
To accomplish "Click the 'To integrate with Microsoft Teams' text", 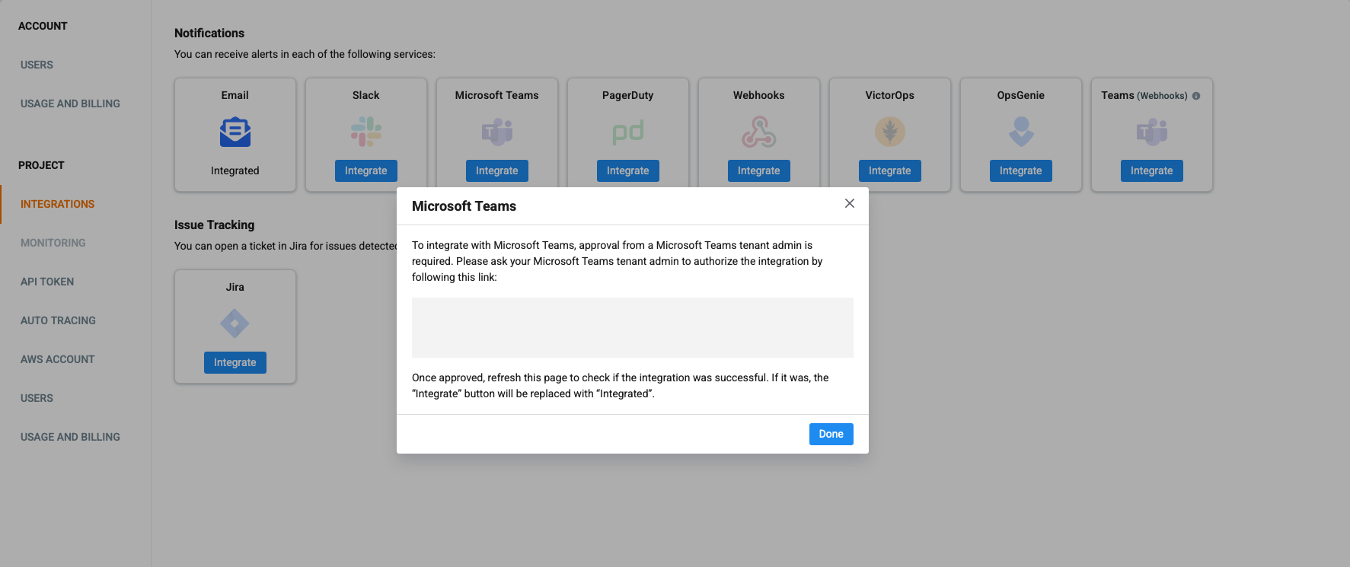I will click(618, 261).
